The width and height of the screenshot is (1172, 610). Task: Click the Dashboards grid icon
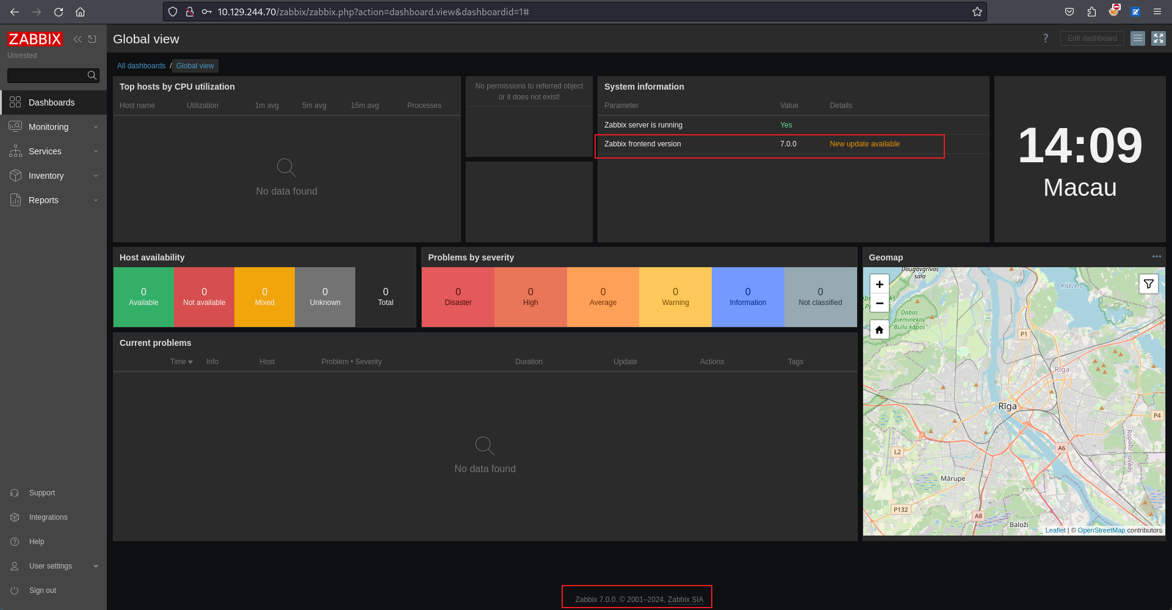(15, 102)
